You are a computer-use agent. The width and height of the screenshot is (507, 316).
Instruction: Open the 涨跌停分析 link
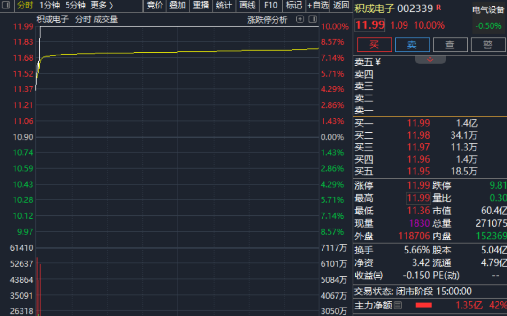267,20
